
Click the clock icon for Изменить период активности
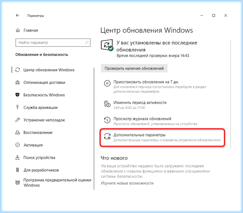(x=107, y=104)
